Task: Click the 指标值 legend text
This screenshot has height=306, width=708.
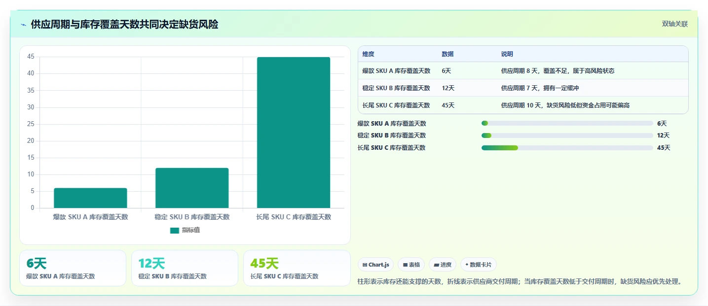Action: (x=191, y=230)
